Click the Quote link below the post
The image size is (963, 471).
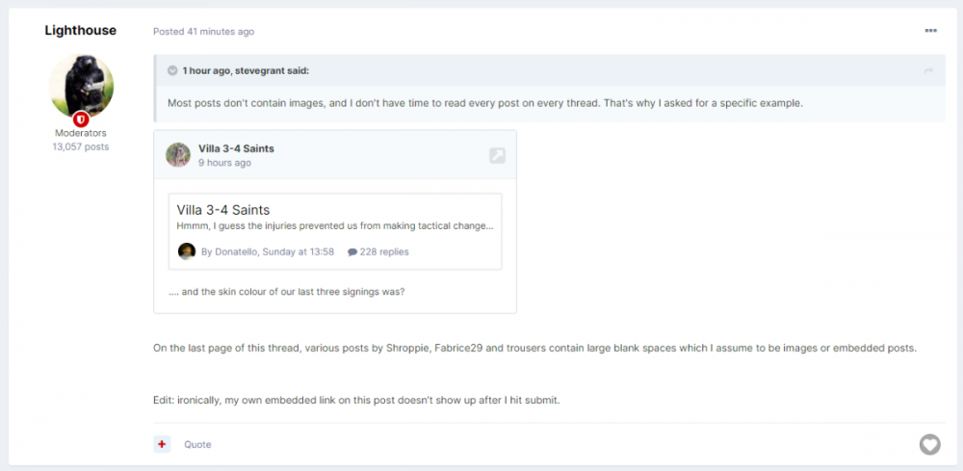point(197,445)
